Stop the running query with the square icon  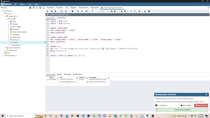[x=112, y=11]
